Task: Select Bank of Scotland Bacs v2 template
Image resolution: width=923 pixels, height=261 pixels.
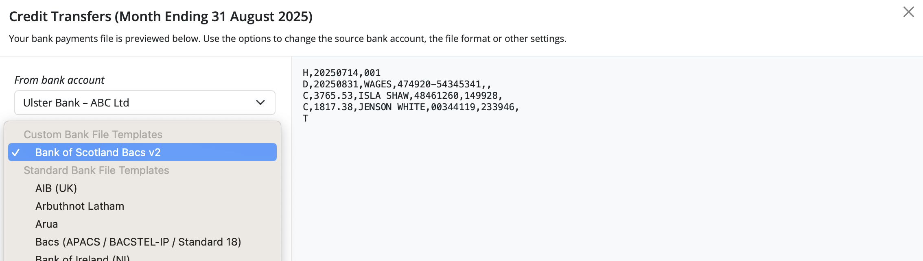Action: pos(98,152)
